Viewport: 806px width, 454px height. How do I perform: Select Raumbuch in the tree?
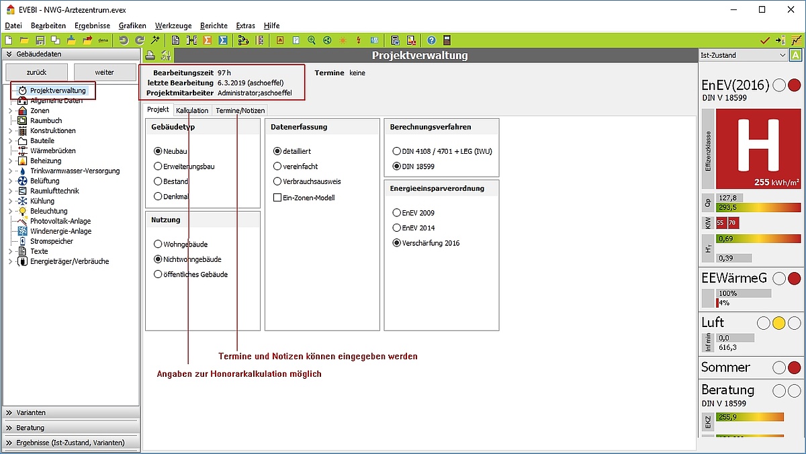click(x=46, y=120)
